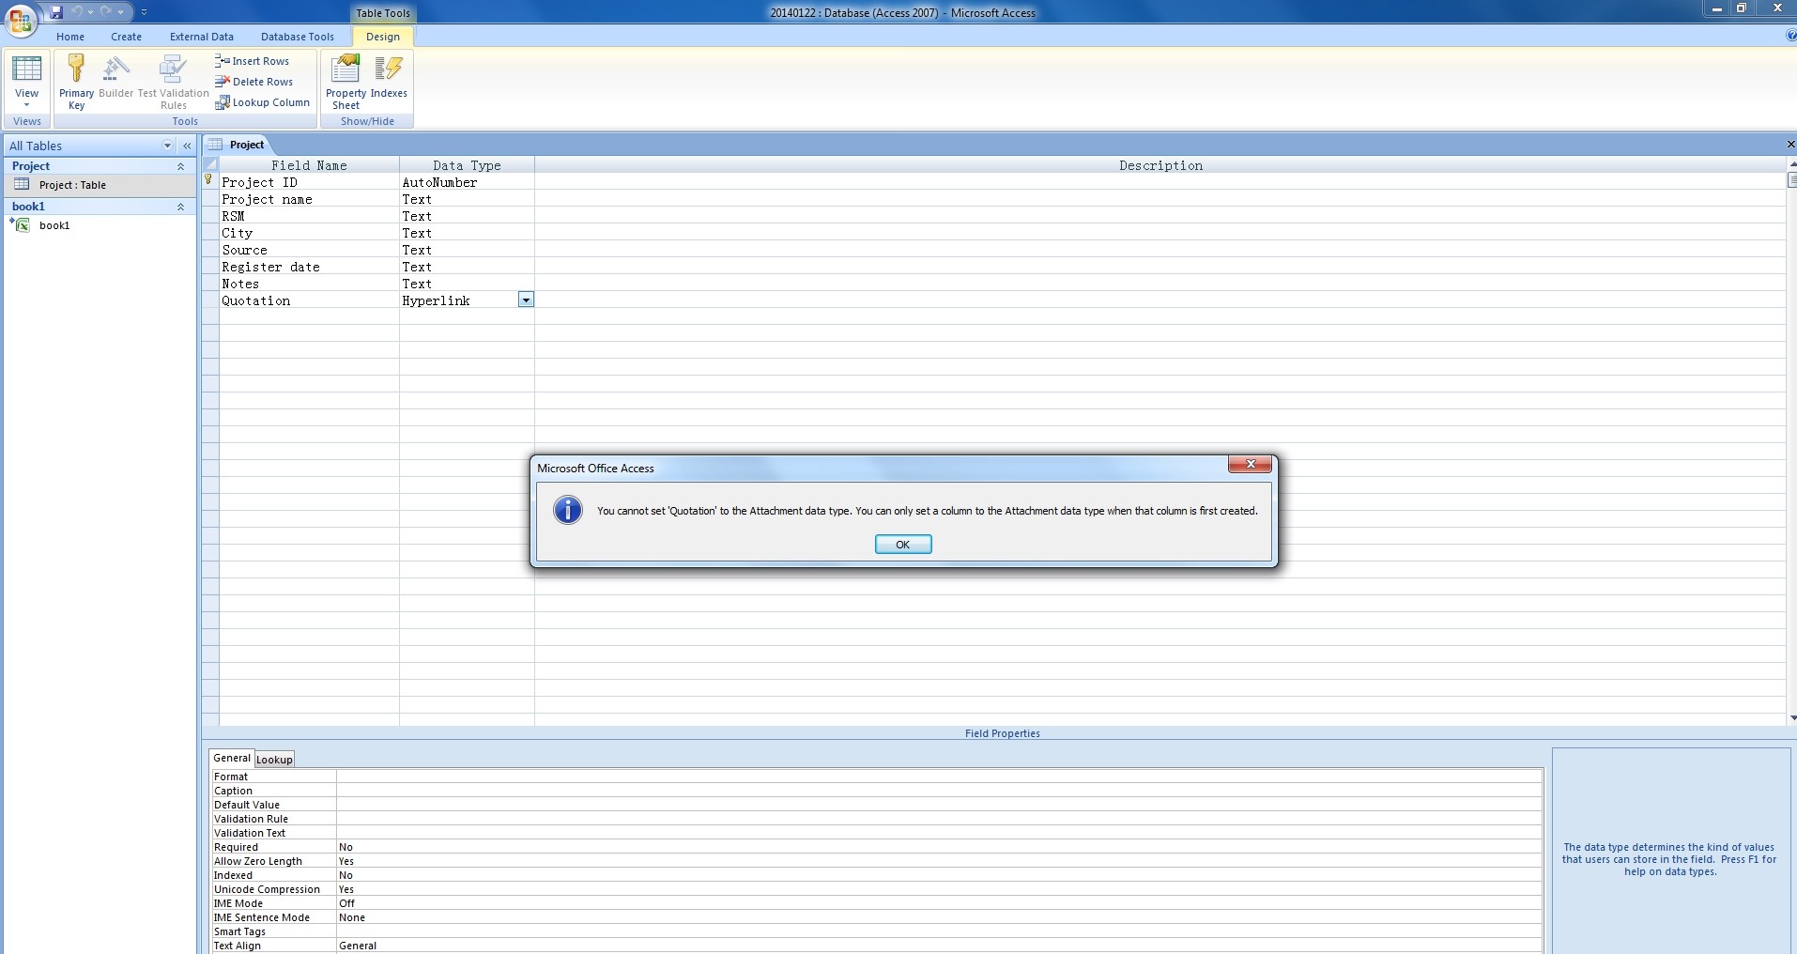This screenshot has height=954, width=1797.
Task: Collapse the book1 group in navigation pane
Action: point(180,207)
